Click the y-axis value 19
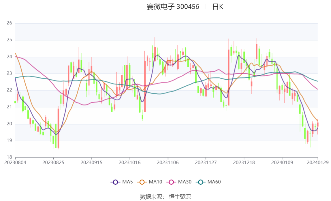The width and height of the screenshot is (331, 201). click(9, 141)
